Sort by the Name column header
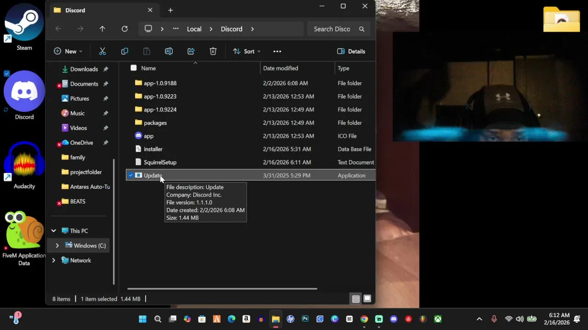This screenshot has height=330, width=588. (x=148, y=68)
